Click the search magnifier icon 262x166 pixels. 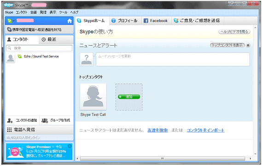coord(10,48)
